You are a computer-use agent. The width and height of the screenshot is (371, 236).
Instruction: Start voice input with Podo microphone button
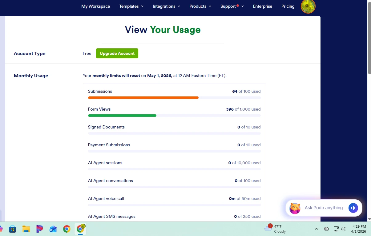(353, 208)
